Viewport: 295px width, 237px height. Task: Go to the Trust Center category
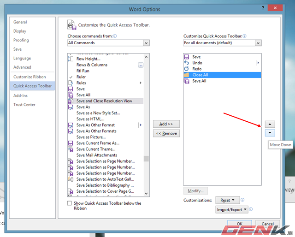(24, 105)
